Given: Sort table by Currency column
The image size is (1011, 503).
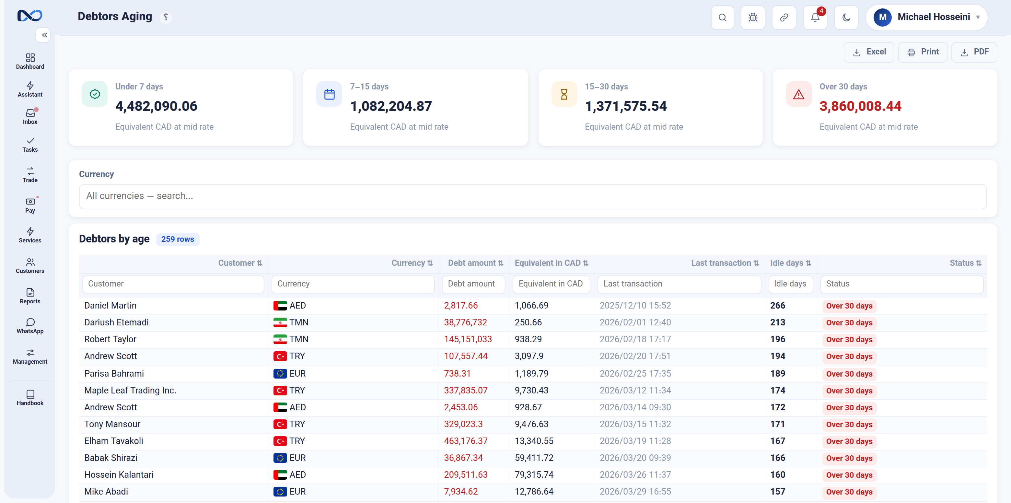Looking at the screenshot, I should click(x=412, y=263).
